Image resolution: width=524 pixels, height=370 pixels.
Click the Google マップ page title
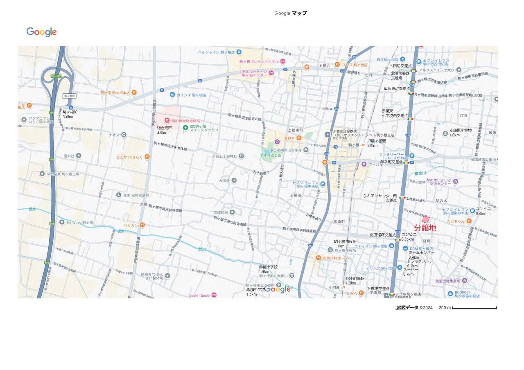click(291, 13)
